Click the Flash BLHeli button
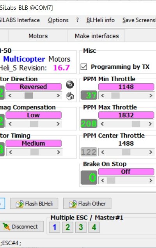Image resolution: width=156 pixels, height=248 pixels. pos(34,203)
